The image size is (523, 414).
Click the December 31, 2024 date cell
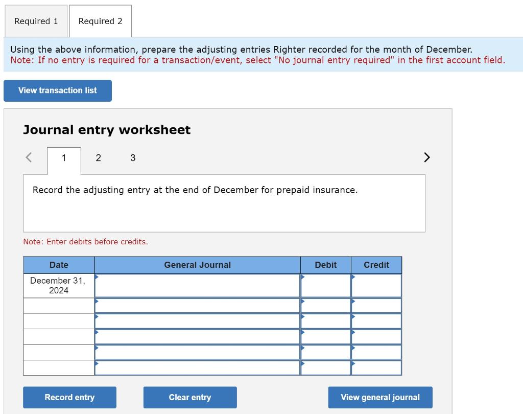(x=59, y=286)
